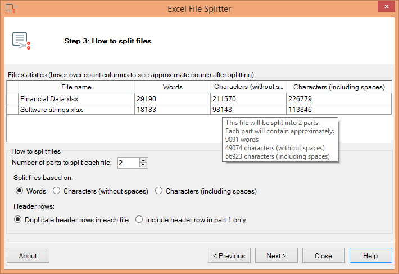Click the number of parts input field

[x=127, y=163]
